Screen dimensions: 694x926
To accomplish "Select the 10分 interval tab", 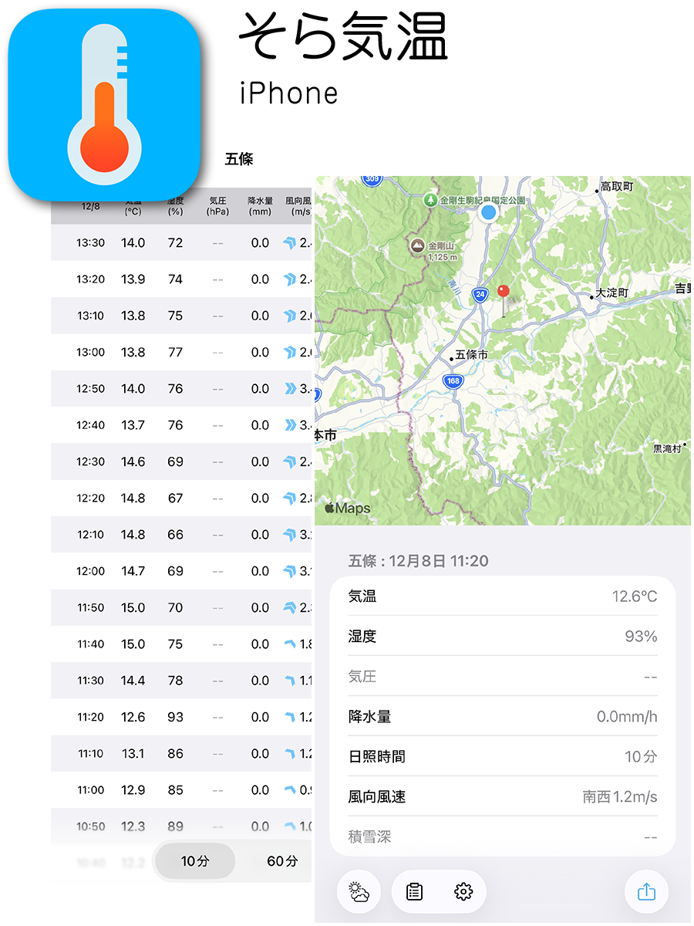I will tap(194, 861).
